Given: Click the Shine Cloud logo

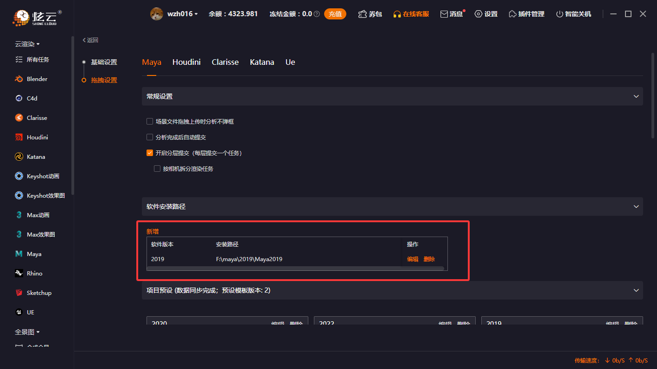Looking at the screenshot, I should (37, 18).
